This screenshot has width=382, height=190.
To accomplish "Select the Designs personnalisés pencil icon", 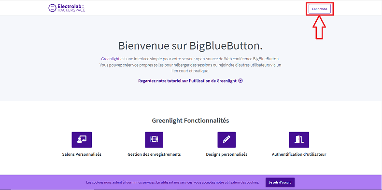I will pyautogui.click(x=226, y=140).
